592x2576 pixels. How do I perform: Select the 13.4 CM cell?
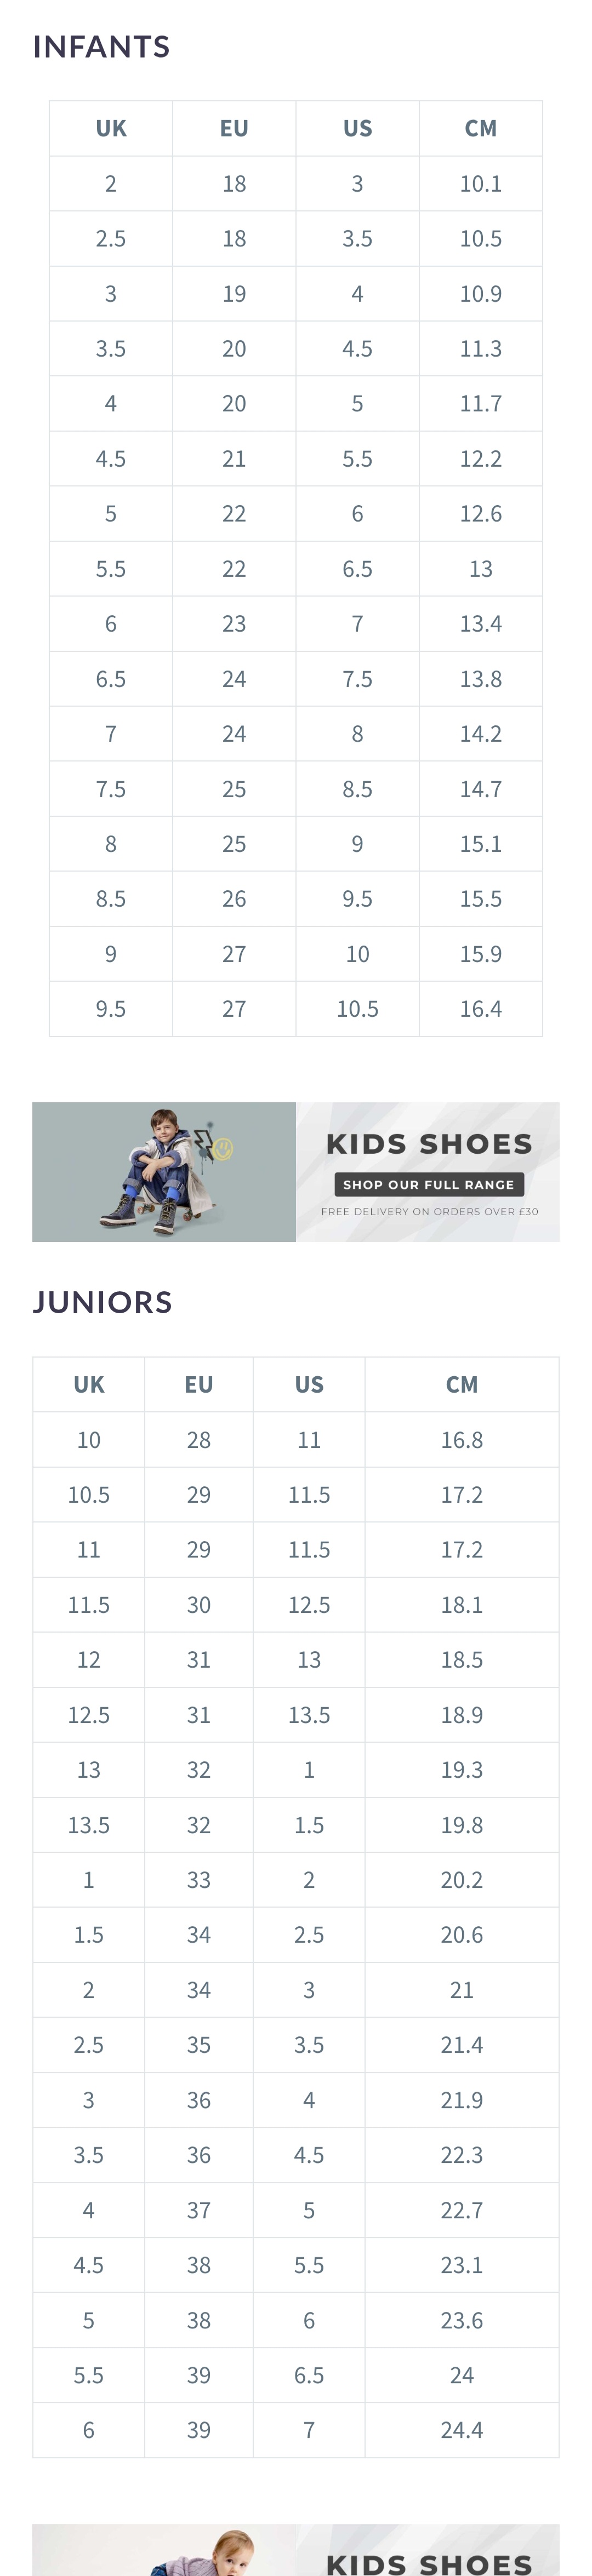[480, 624]
